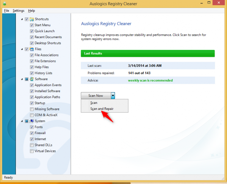
Task: Maximize the Registry Cleaner window
Action: tap(209, 3)
